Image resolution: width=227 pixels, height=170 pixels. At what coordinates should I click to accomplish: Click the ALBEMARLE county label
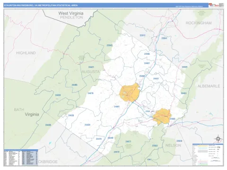coord(209,86)
